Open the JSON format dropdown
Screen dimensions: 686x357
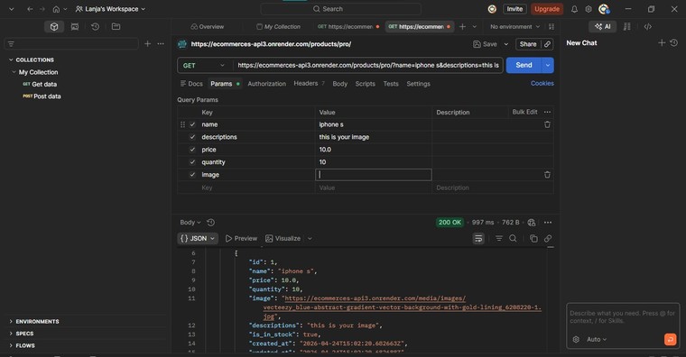tap(198, 239)
